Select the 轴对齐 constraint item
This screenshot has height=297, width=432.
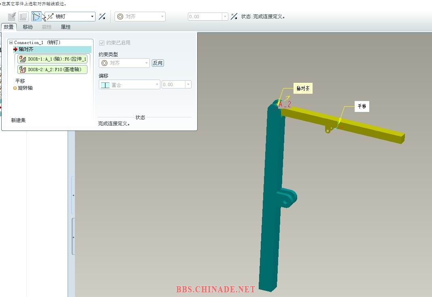[26, 49]
